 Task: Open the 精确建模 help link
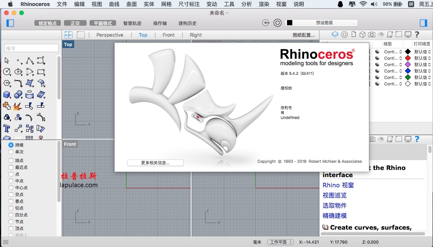point(334,216)
